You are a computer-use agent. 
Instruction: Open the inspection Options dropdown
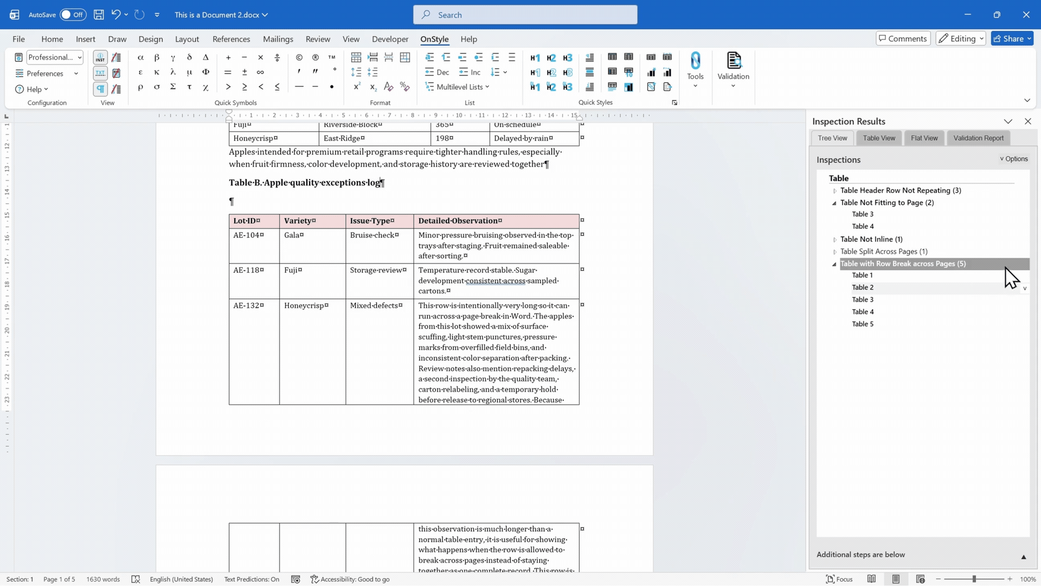coord(1014,159)
